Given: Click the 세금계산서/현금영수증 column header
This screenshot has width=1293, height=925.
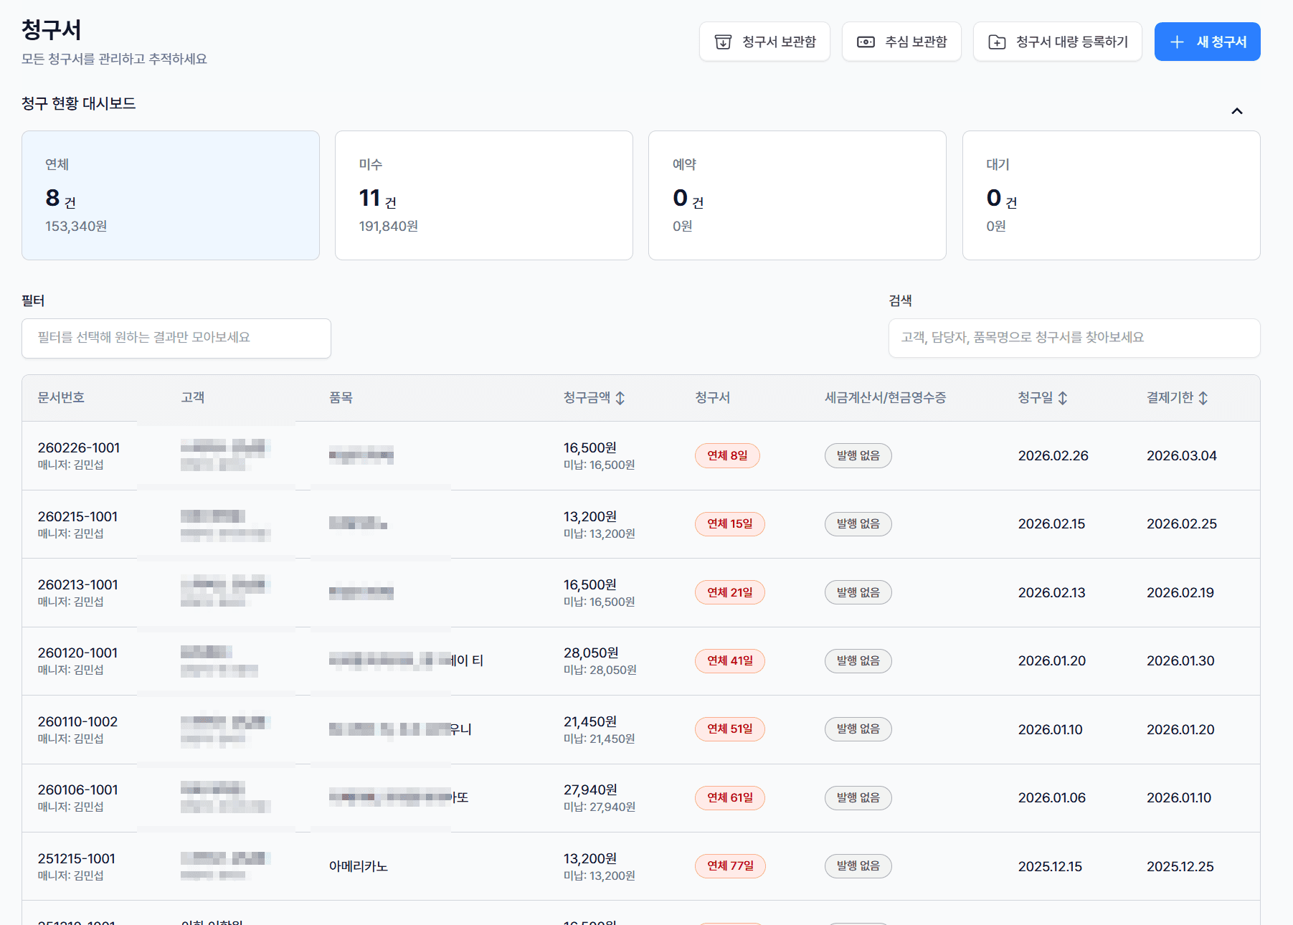Looking at the screenshot, I should [x=885, y=398].
